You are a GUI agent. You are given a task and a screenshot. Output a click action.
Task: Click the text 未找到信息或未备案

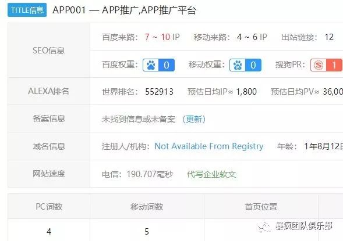click(x=139, y=119)
